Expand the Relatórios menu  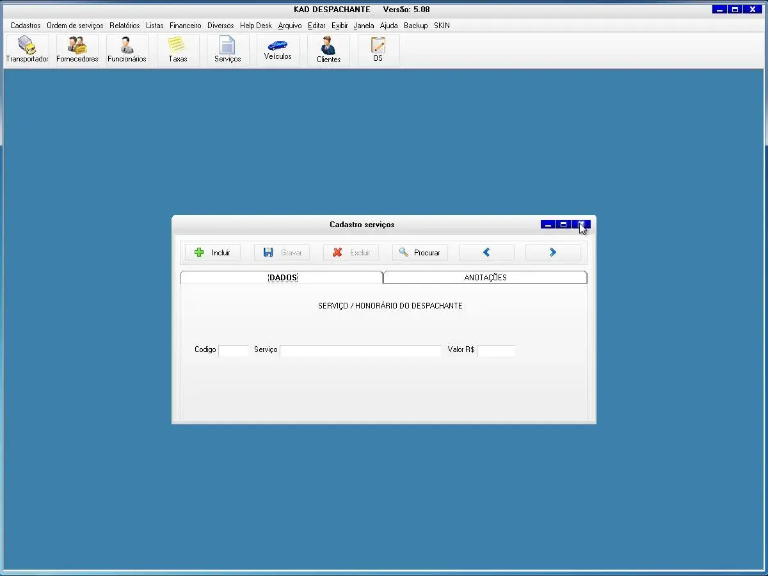[x=124, y=26]
